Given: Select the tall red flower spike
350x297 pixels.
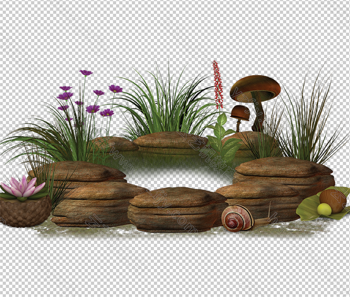Looking at the screenshot, I should (218, 85).
